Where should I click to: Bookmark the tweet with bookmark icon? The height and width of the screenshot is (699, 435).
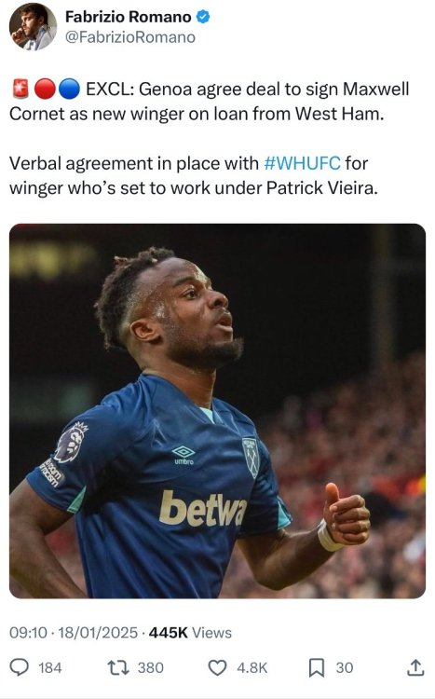pyautogui.click(x=317, y=668)
